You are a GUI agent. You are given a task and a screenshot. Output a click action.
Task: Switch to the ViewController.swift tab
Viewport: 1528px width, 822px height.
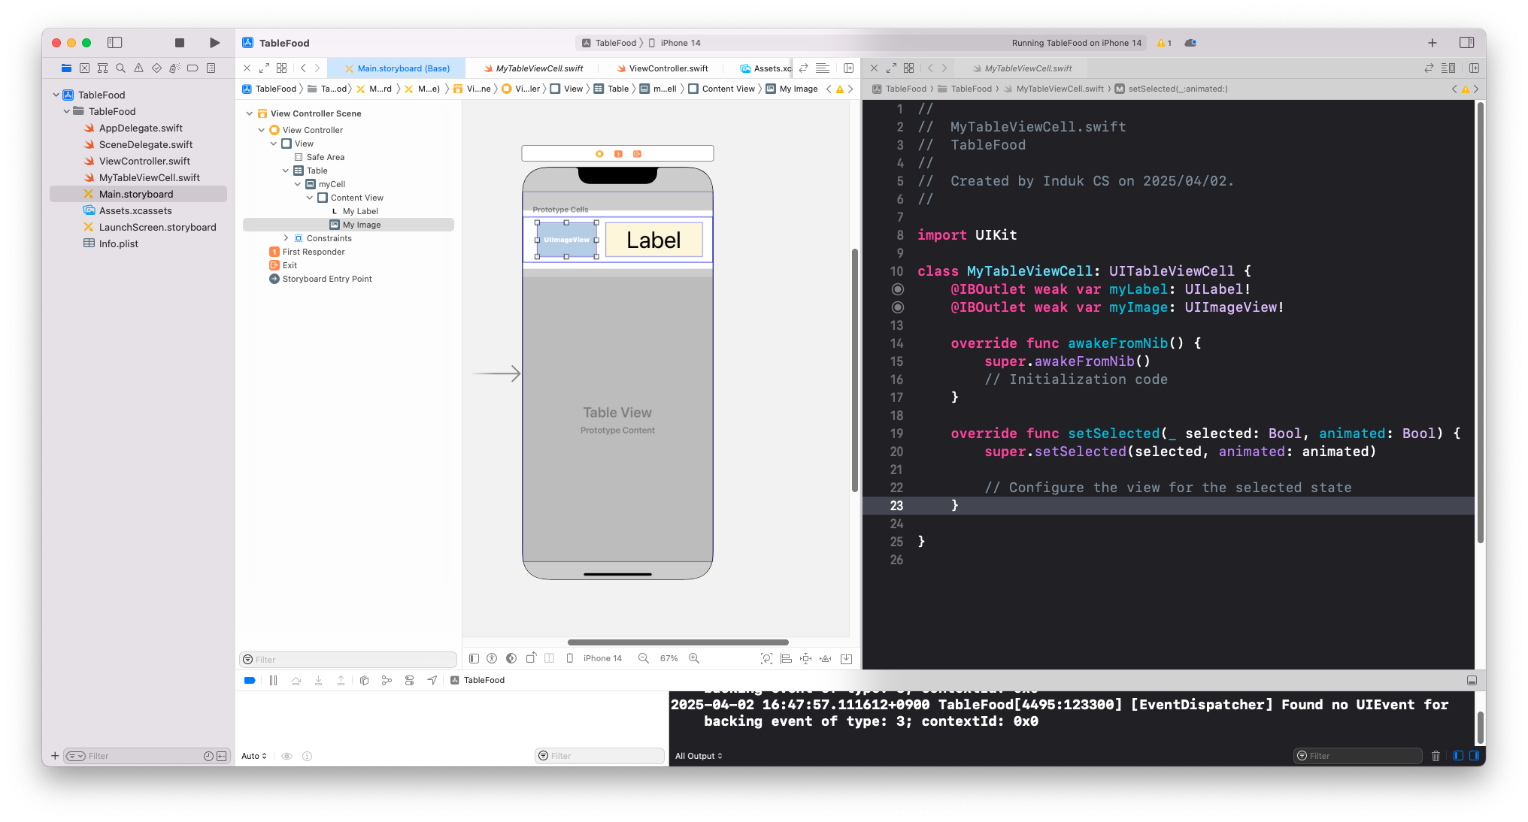pyautogui.click(x=668, y=68)
